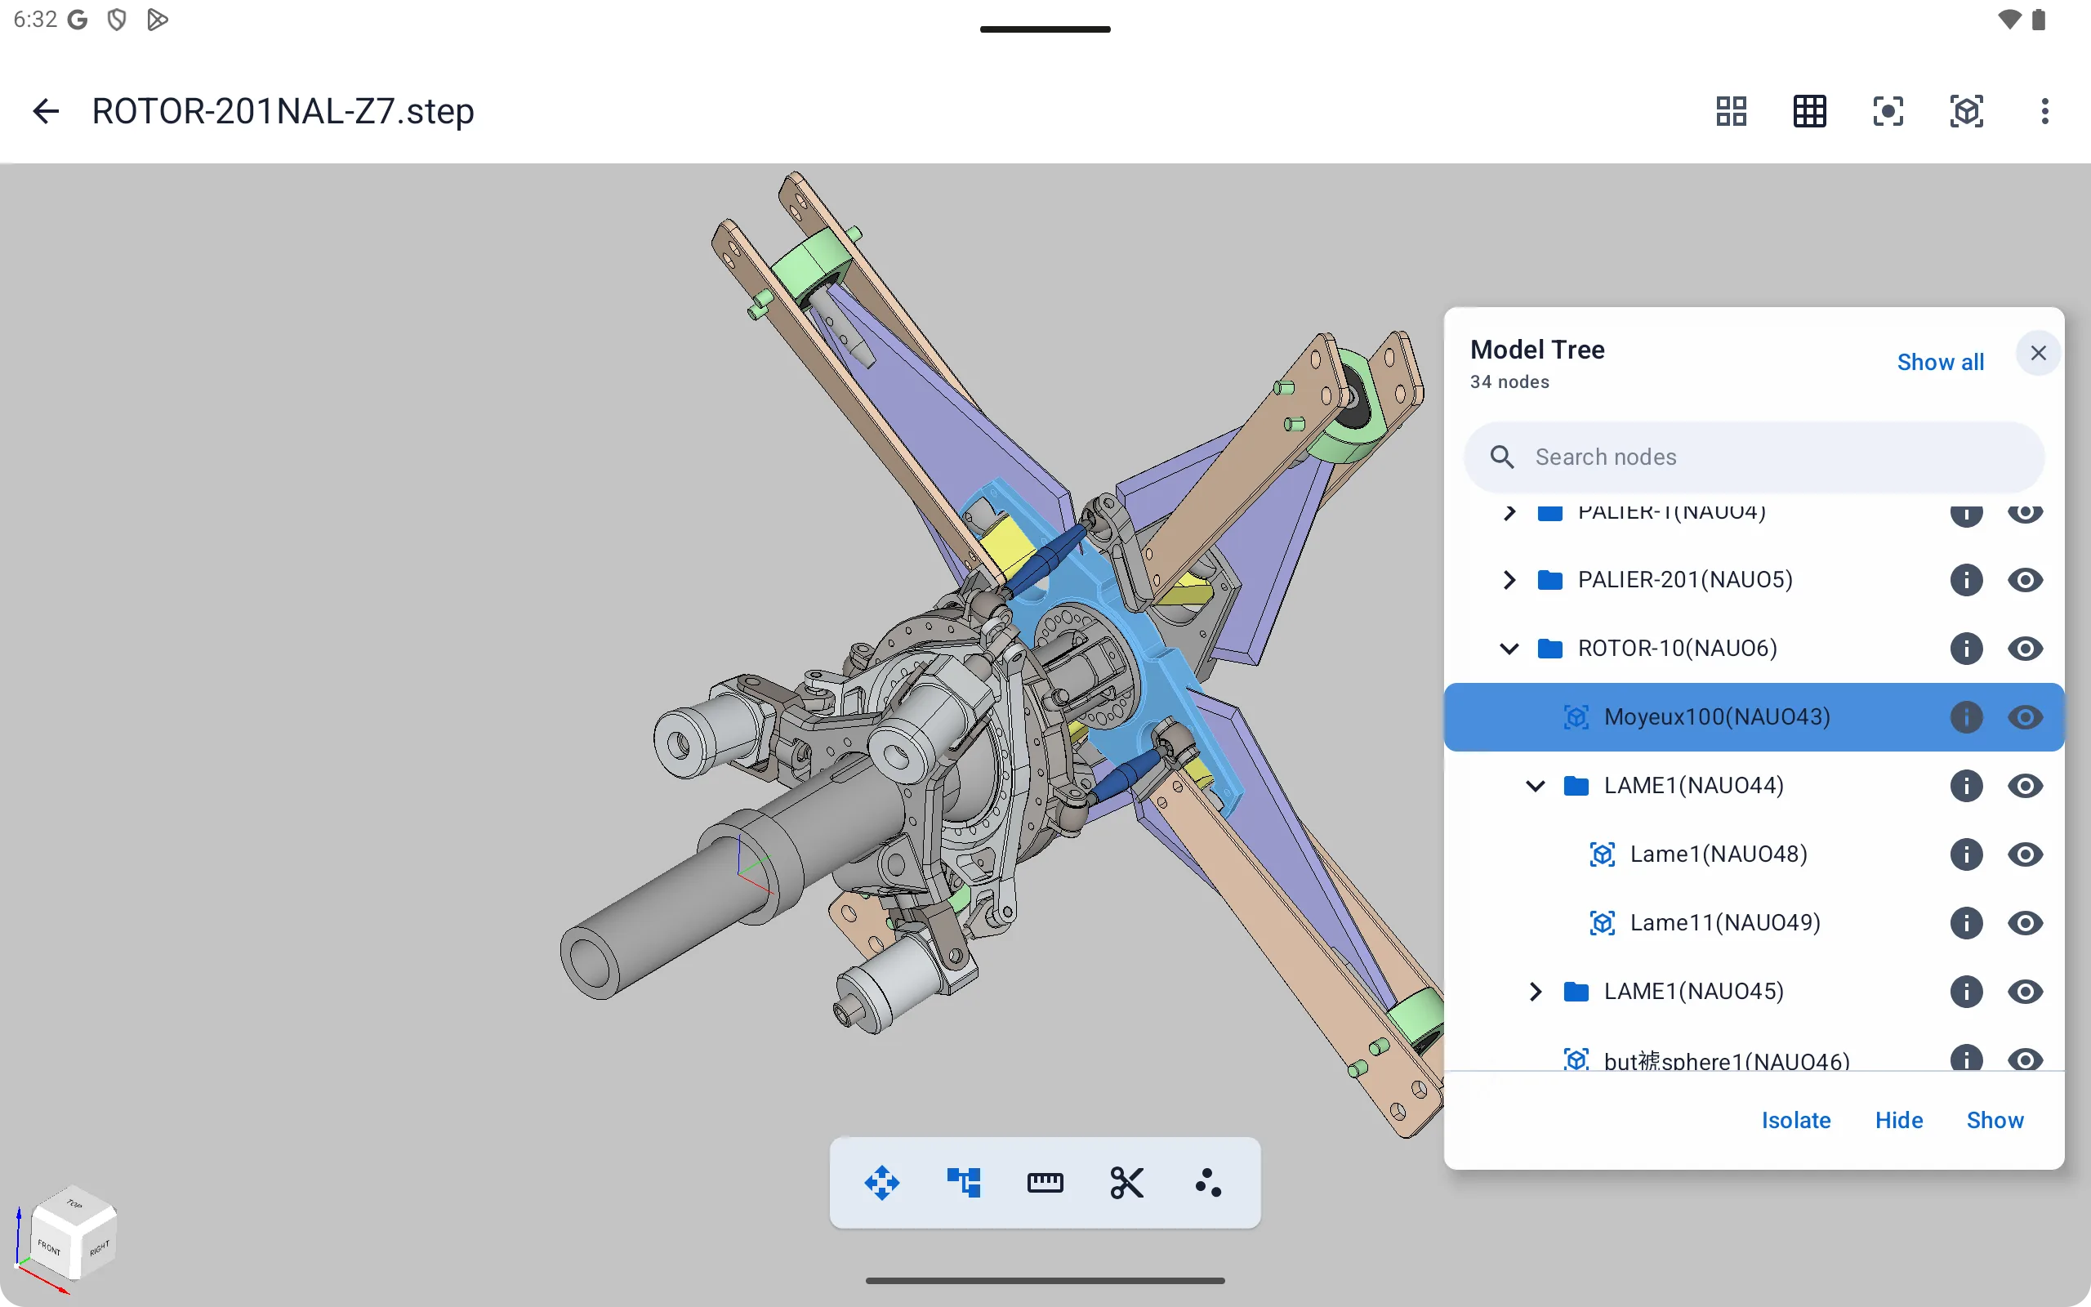The width and height of the screenshot is (2091, 1307).
Task: Toggle visibility of Lame1(NAUO48)
Action: (x=2025, y=854)
